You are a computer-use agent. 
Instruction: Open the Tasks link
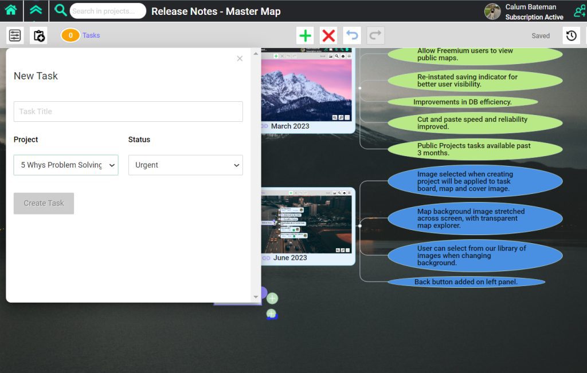[91, 35]
